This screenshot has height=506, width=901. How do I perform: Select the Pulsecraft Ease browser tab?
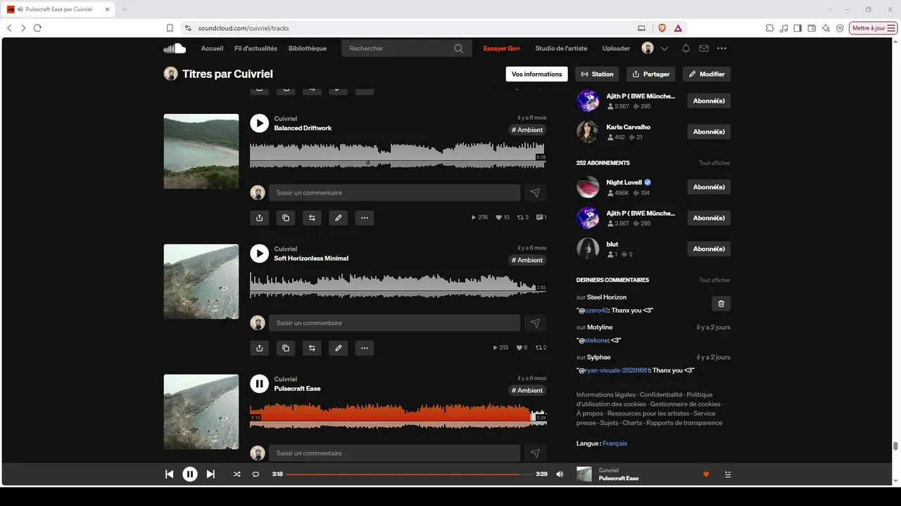tap(59, 9)
